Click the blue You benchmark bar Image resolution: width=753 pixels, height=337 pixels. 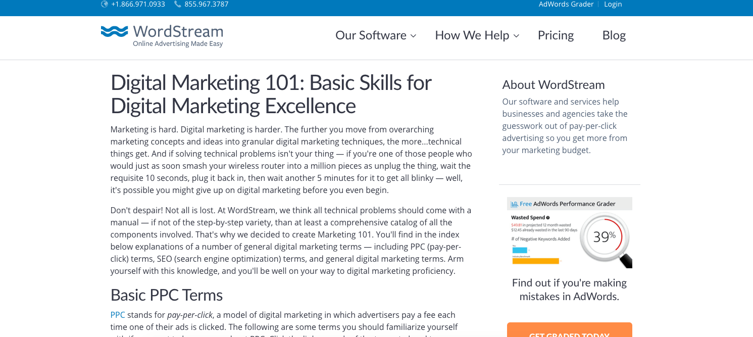(x=520, y=250)
